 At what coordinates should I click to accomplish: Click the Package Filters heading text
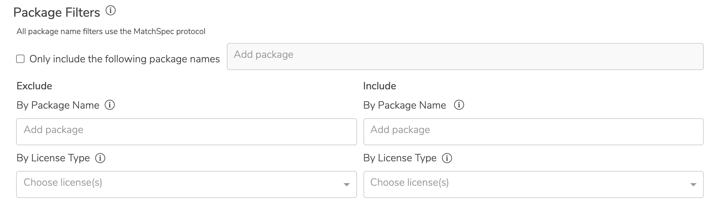tap(57, 13)
